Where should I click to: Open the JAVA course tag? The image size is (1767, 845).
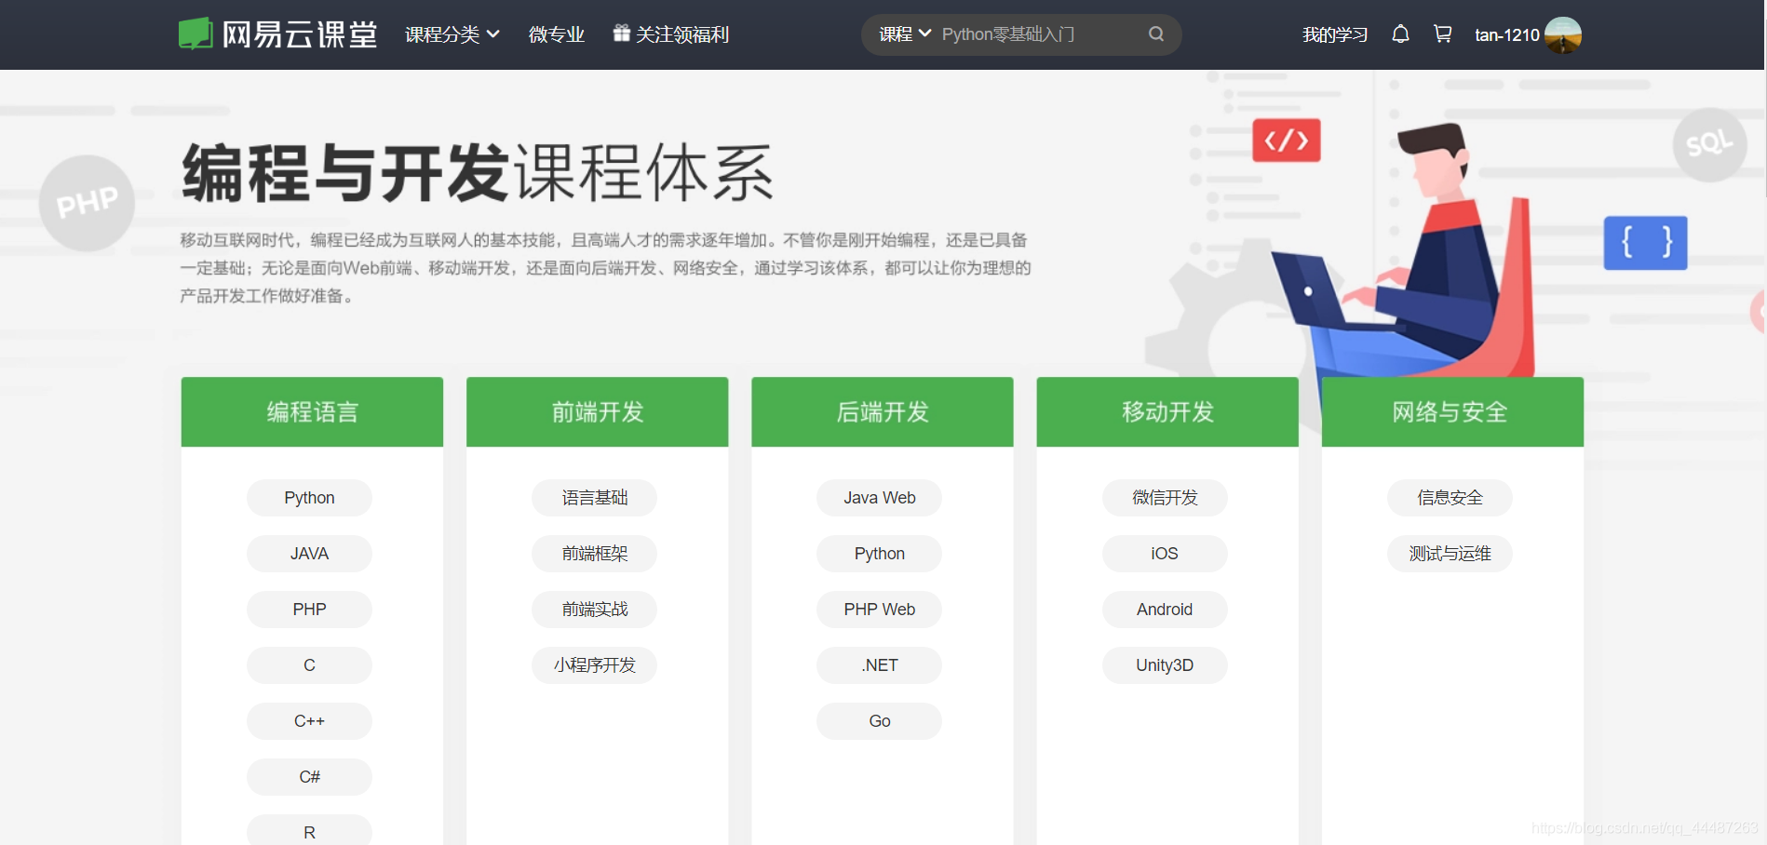pos(309,554)
